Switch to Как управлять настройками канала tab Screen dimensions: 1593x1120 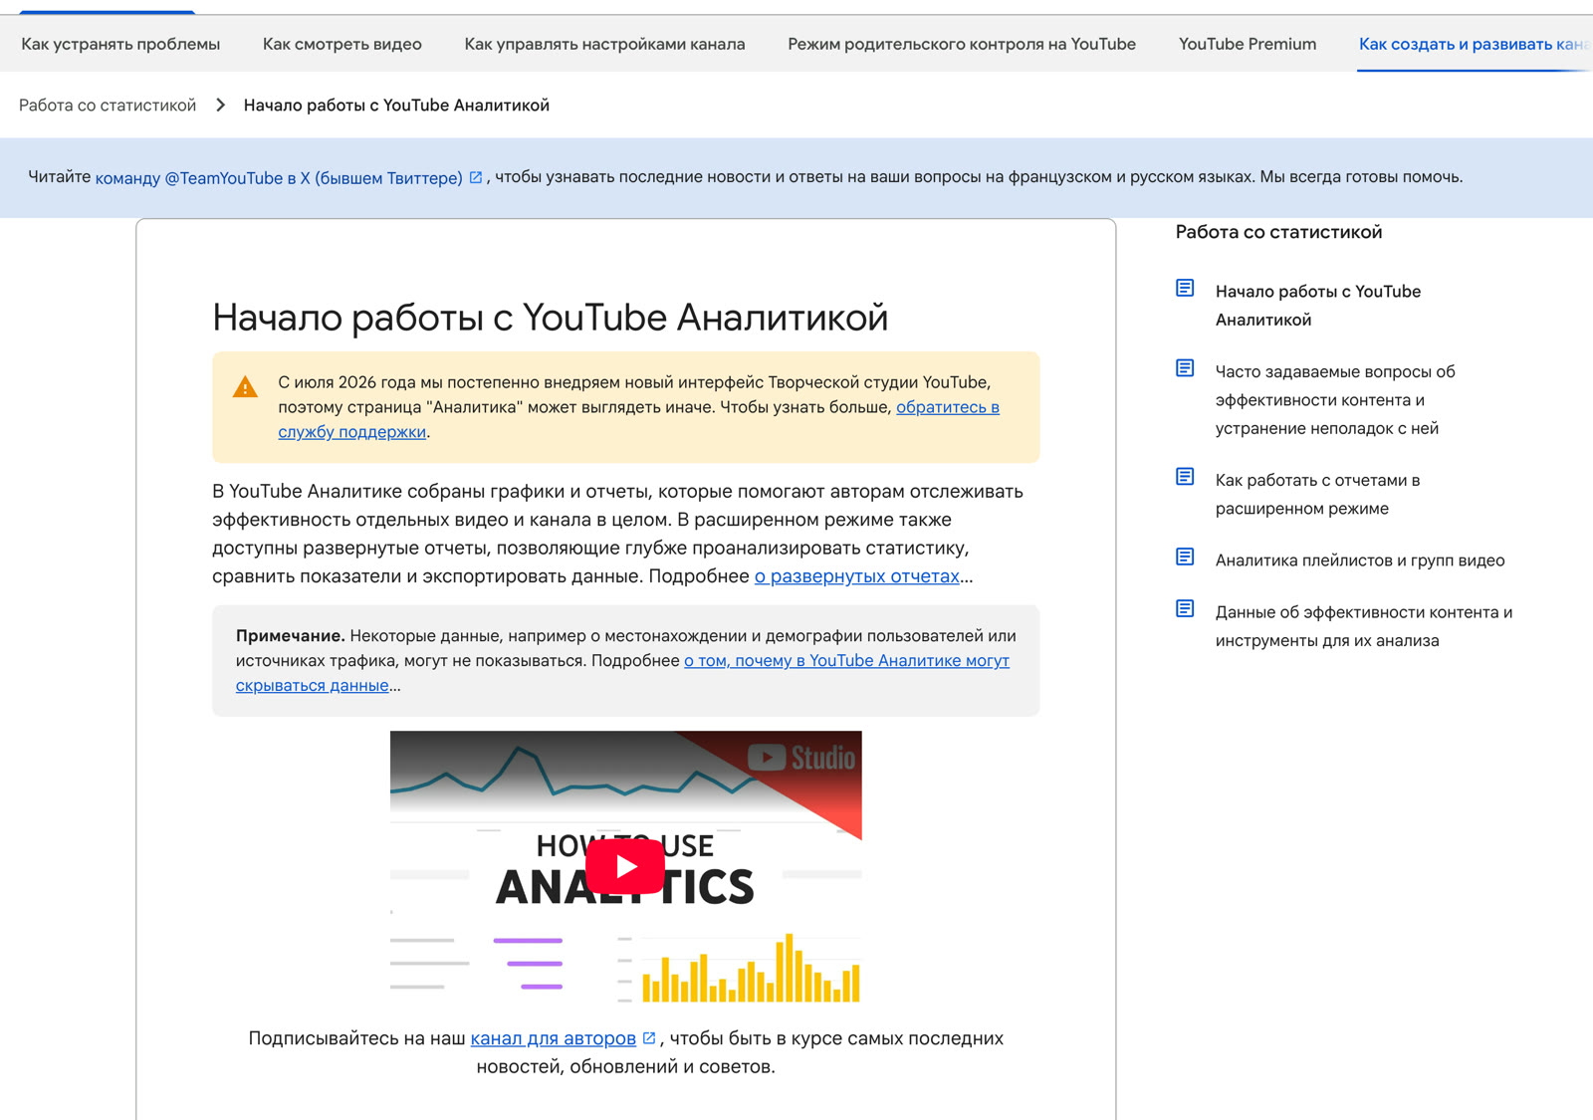coord(604,44)
